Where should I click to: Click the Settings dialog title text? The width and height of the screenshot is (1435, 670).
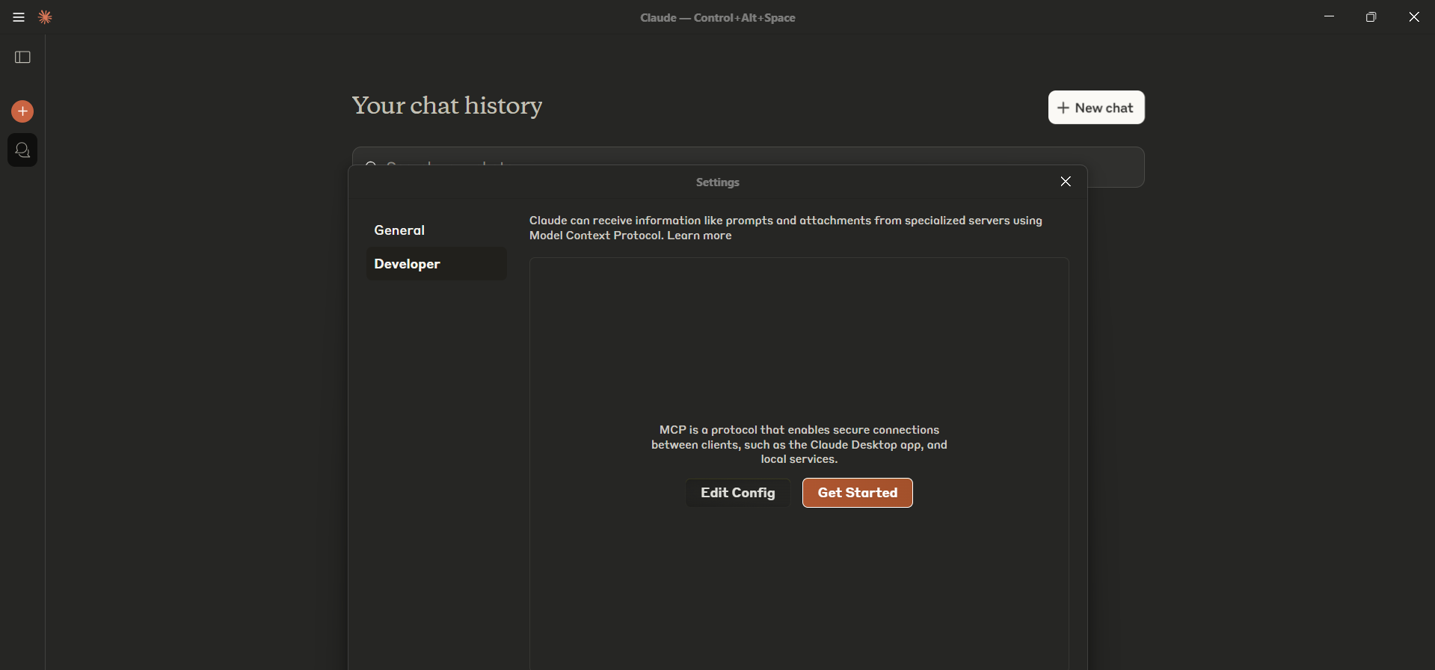pos(718,182)
